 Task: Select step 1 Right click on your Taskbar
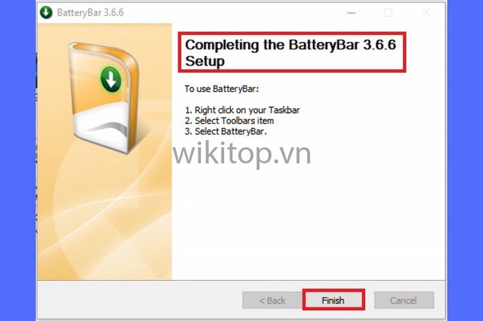[242, 110]
